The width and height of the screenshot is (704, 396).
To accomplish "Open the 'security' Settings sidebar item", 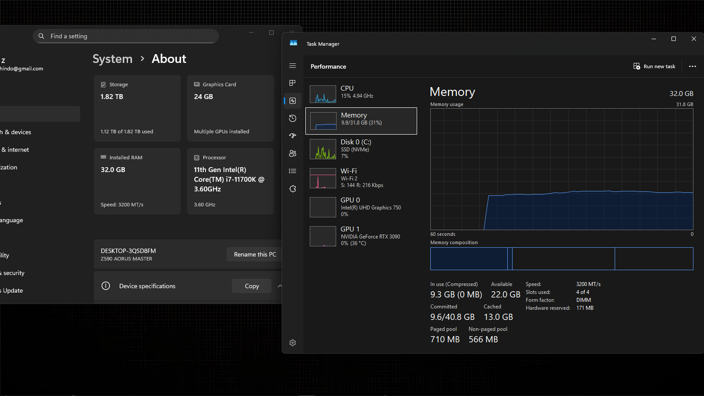I will coord(40,273).
